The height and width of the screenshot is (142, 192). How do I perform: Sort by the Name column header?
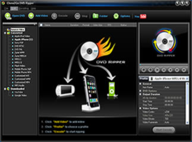48,25
